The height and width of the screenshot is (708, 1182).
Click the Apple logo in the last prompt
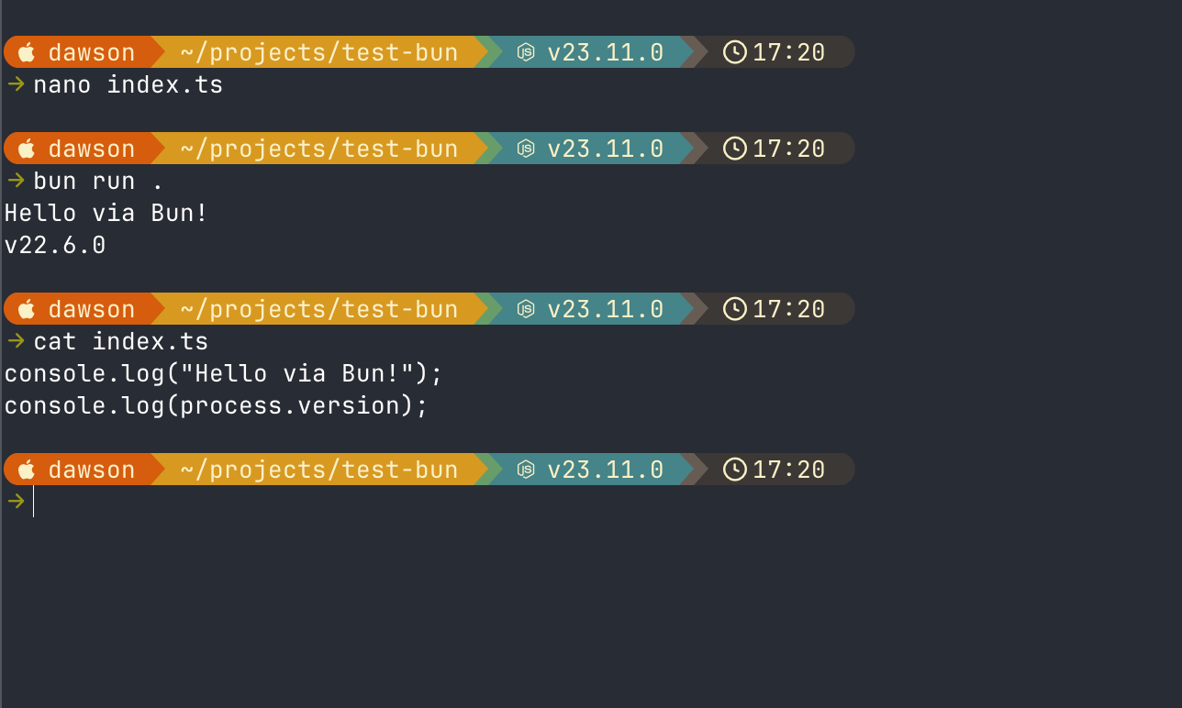click(27, 470)
